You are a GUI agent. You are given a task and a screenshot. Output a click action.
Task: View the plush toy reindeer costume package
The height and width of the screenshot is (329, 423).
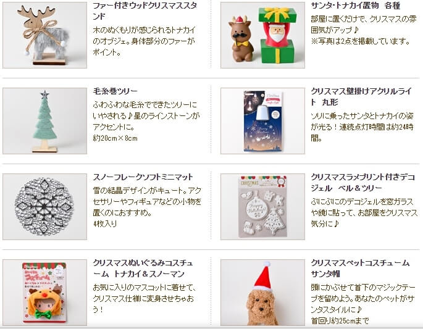[45, 293]
